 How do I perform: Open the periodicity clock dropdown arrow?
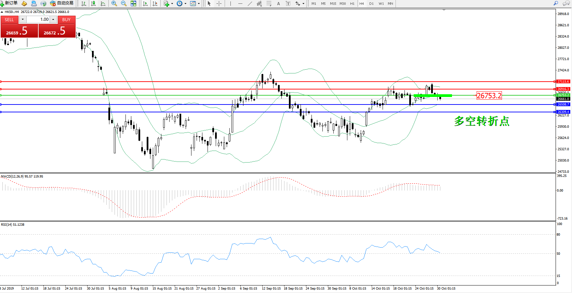tap(185, 3)
